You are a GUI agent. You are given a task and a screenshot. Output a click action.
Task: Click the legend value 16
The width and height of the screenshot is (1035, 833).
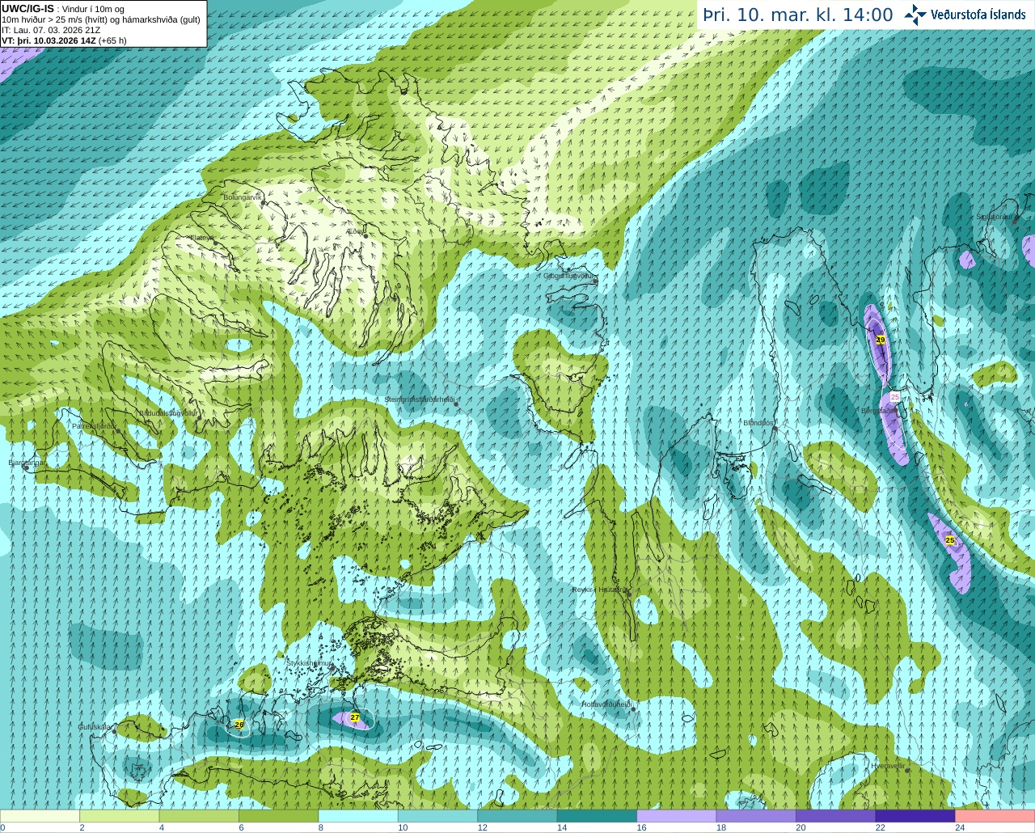tap(642, 827)
